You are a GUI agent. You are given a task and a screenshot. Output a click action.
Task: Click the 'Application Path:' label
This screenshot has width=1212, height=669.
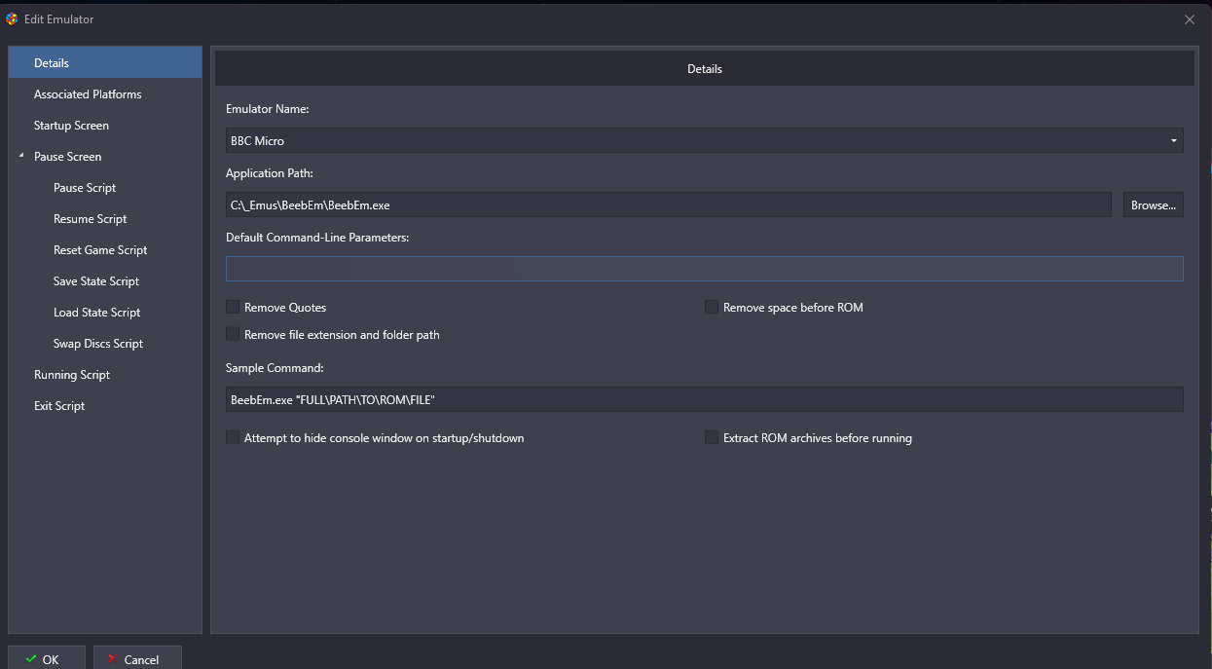pyautogui.click(x=270, y=173)
